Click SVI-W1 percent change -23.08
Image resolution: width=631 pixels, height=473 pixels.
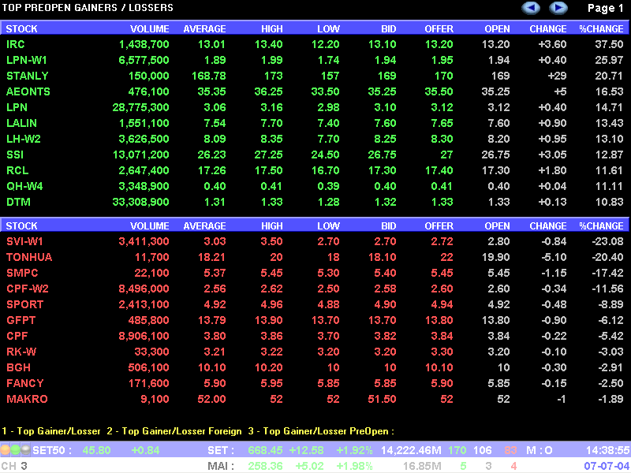[607, 242]
